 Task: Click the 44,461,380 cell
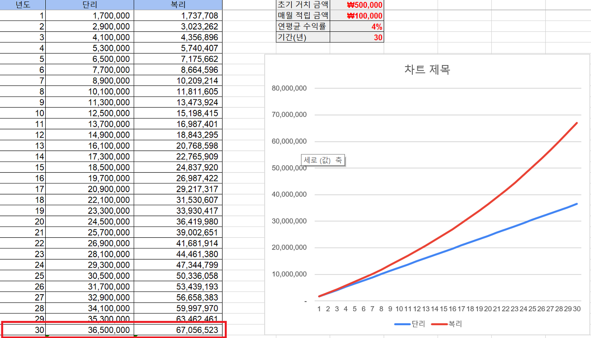pos(178,254)
